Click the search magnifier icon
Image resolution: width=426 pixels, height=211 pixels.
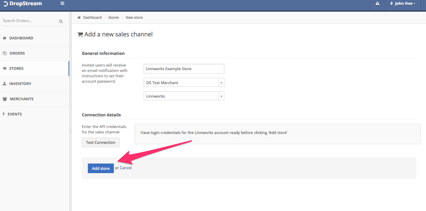click(61, 21)
